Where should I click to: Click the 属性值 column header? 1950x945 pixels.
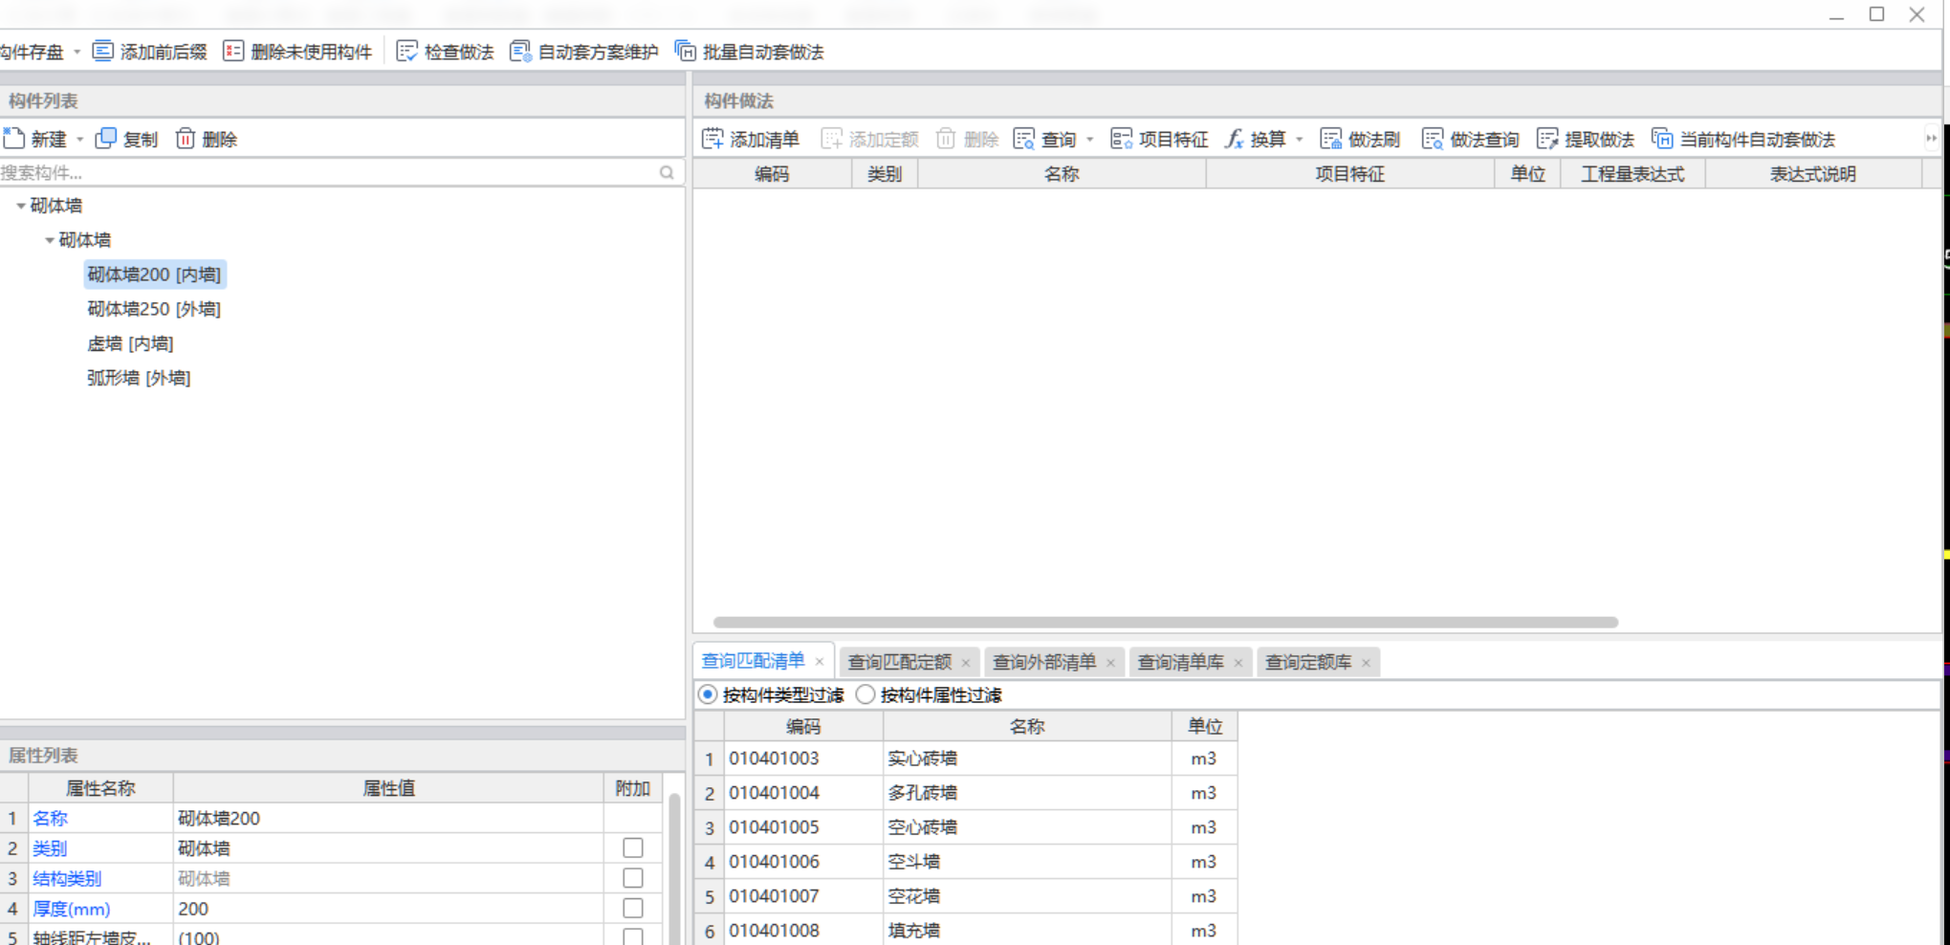[387, 788]
